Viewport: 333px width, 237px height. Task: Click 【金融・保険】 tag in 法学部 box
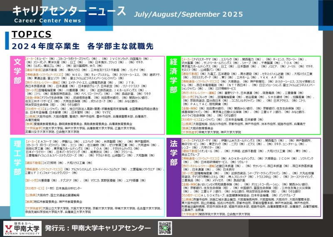point(189,184)
